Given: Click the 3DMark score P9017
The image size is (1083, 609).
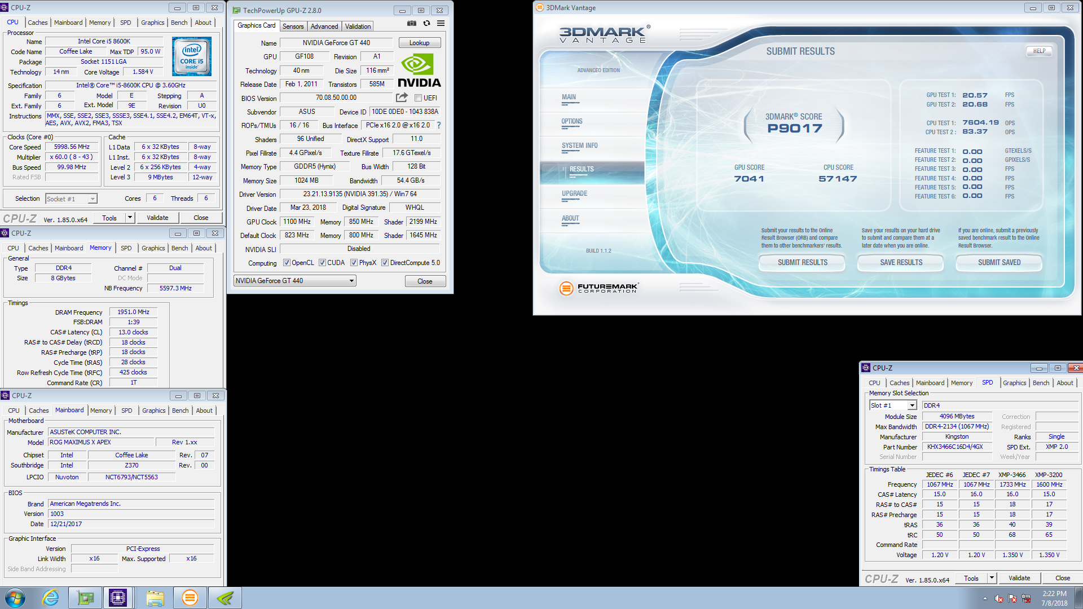Looking at the screenshot, I should click(x=794, y=129).
